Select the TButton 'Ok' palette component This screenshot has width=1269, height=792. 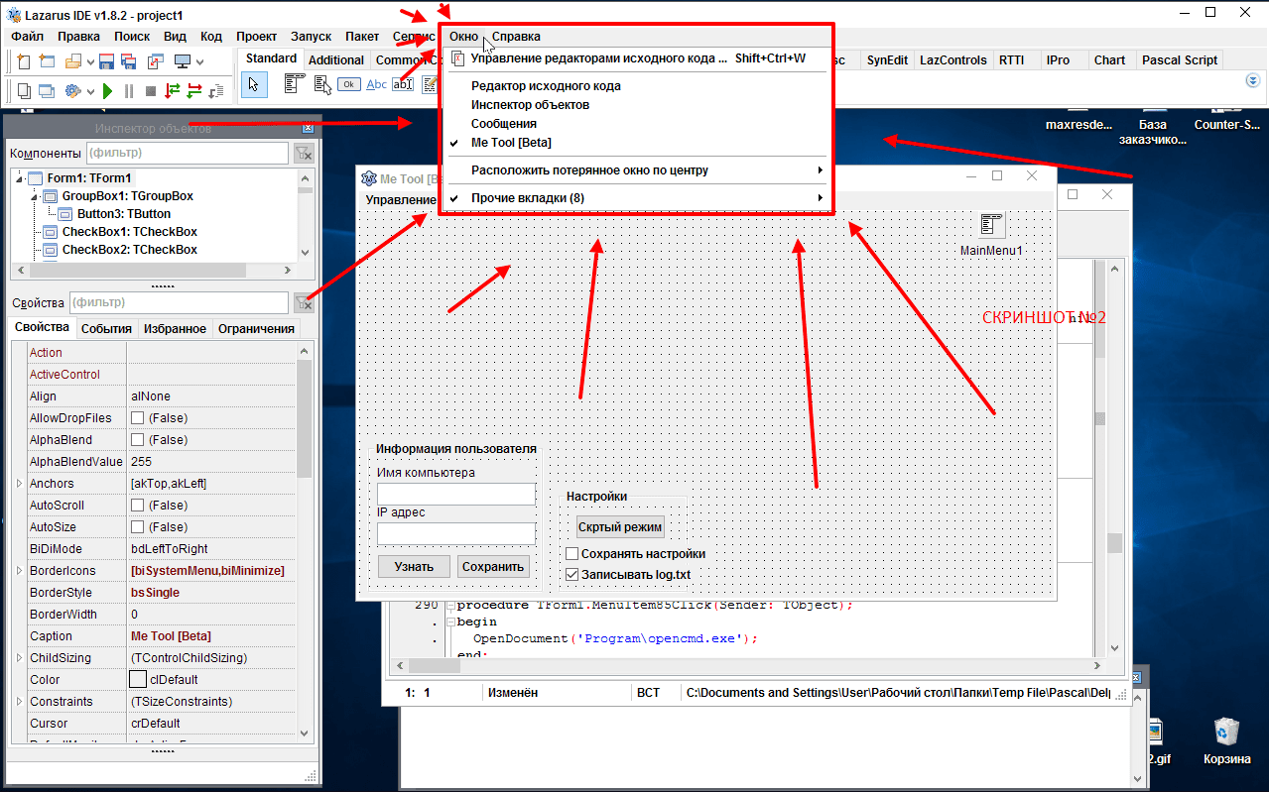coord(349,84)
